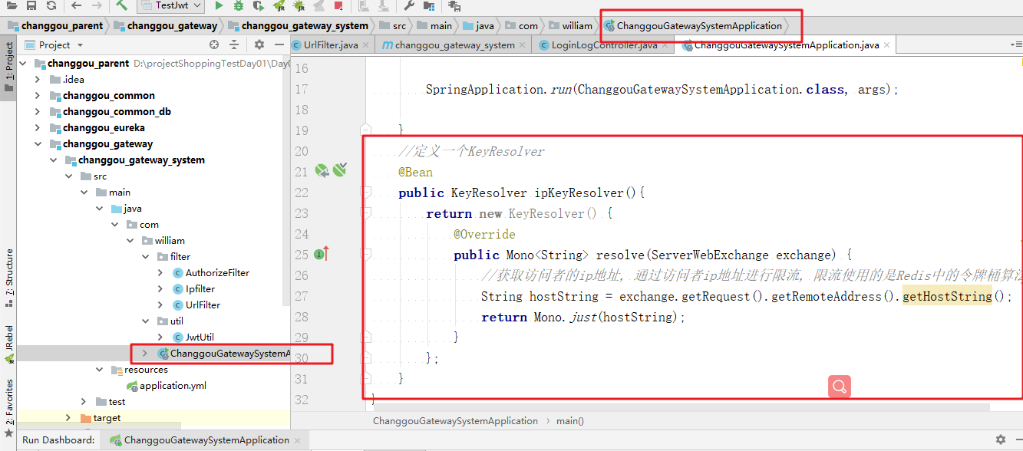Select changgou_parent breadcrumb
The width and height of the screenshot is (1023, 451).
click(x=54, y=25)
